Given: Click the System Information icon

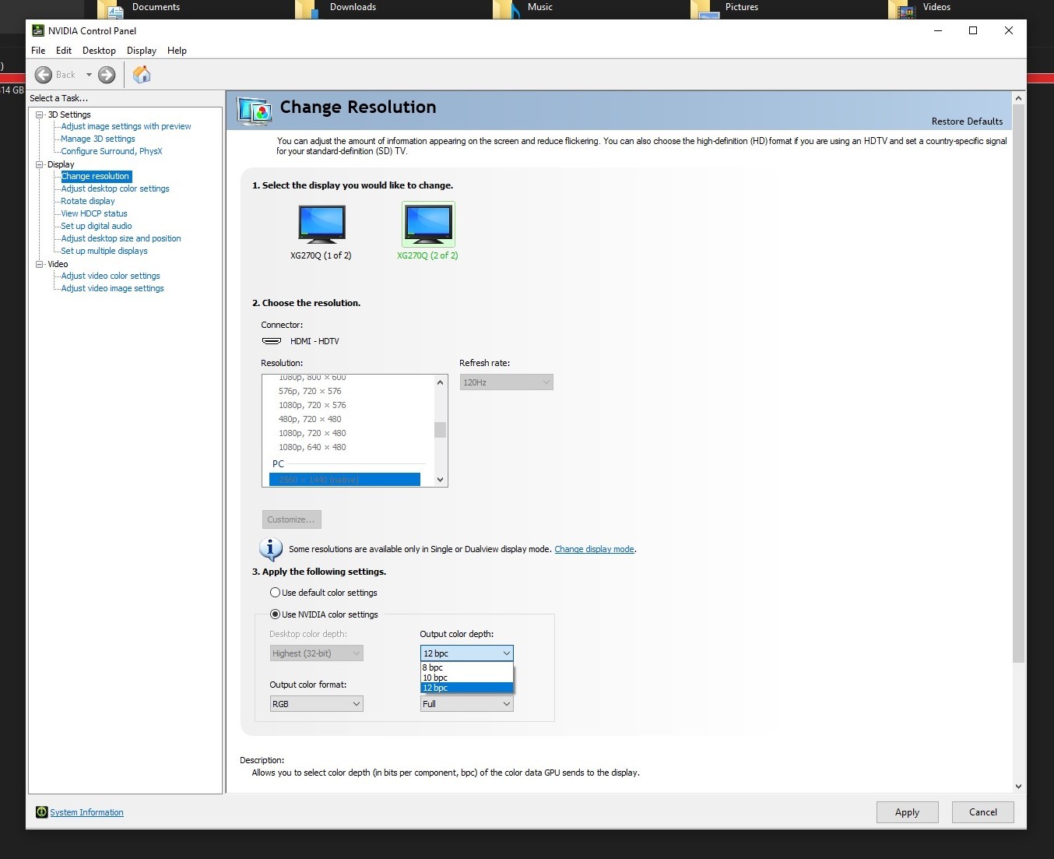Looking at the screenshot, I should 42,812.
